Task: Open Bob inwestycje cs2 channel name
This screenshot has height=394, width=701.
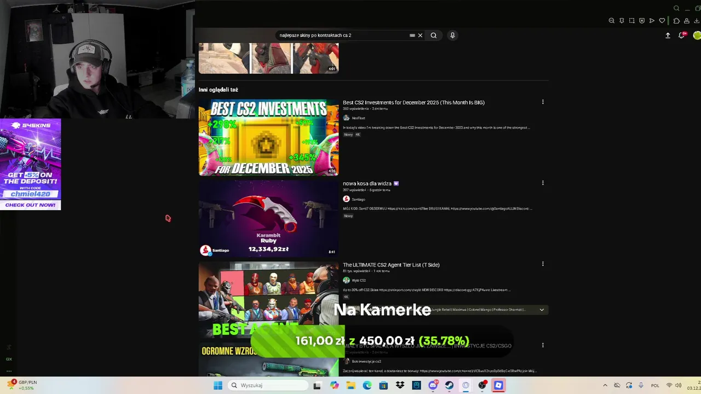Action: pyautogui.click(x=366, y=361)
